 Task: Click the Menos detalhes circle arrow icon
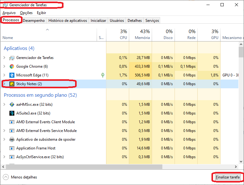click(x=6, y=177)
